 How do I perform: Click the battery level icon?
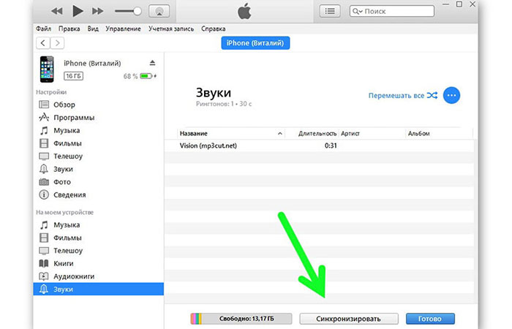pyautogui.click(x=146, y=76)
